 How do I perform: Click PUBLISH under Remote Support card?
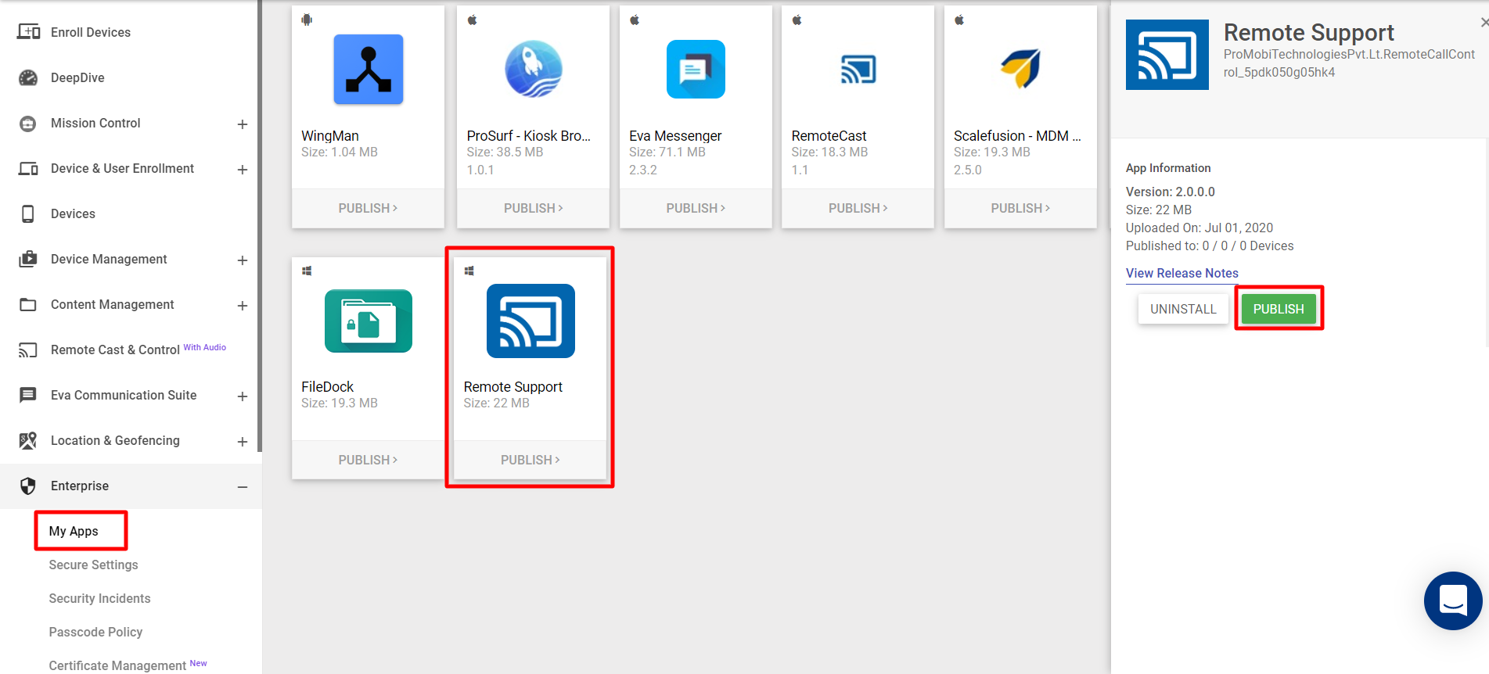click(x=530, y=460)
